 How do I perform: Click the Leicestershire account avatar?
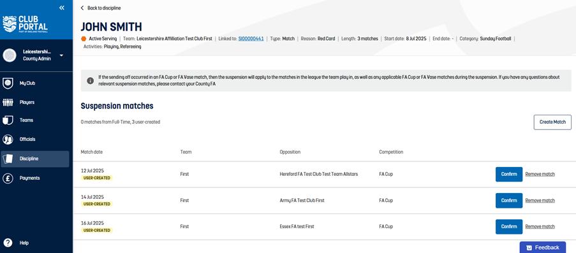(10, 55)
